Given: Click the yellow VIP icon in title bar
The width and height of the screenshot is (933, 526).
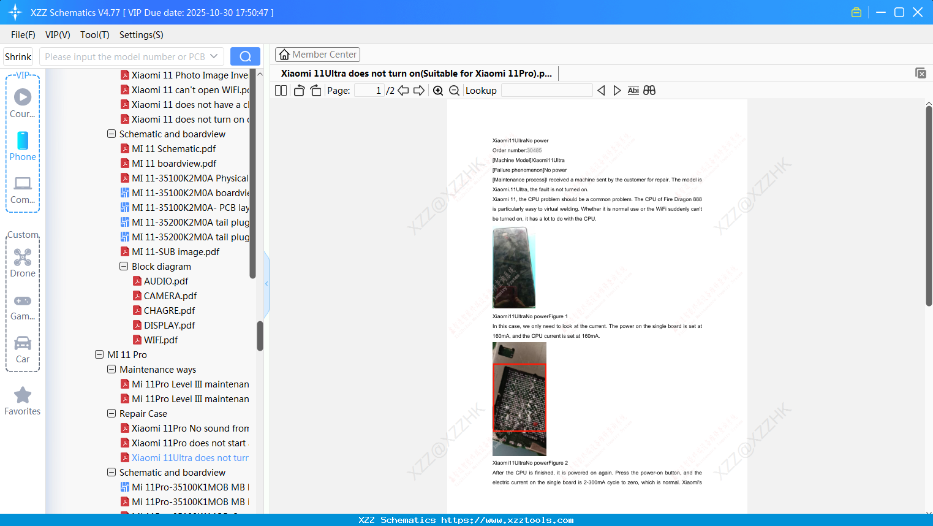Looking at the screenshot, I should coord(856,12).
